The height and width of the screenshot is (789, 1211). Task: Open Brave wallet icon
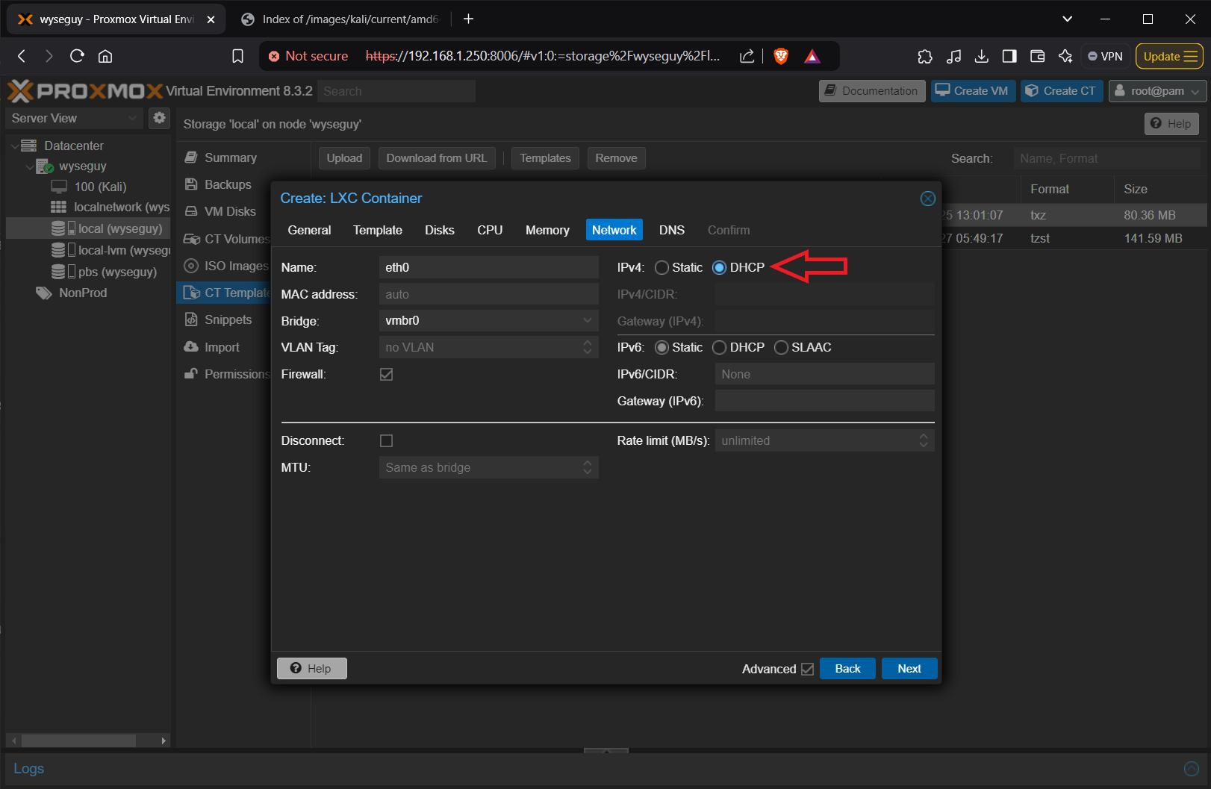[x=1037, y=56]
